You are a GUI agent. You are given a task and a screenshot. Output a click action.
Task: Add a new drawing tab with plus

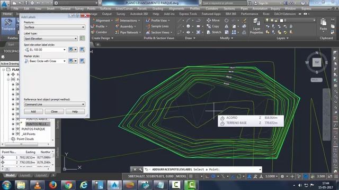[97, 44]
